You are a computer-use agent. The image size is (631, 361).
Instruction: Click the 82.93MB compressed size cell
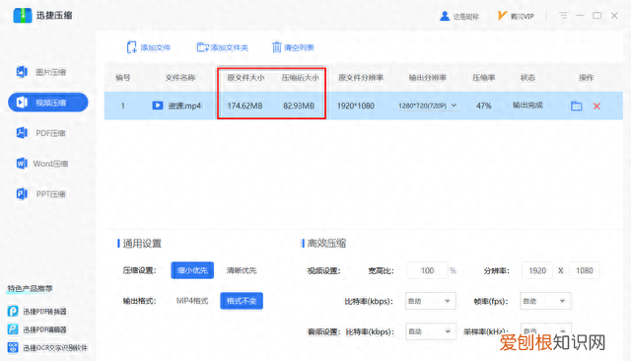(x=299, y=106)
